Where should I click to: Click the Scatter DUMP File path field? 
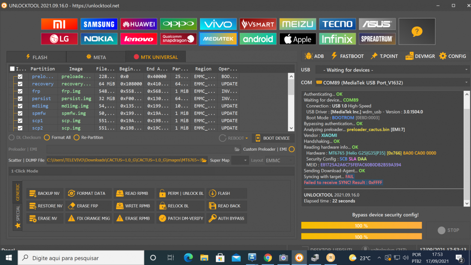point(124,160)
